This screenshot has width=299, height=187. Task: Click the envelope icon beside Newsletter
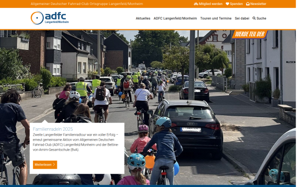(x=248, y=4)
